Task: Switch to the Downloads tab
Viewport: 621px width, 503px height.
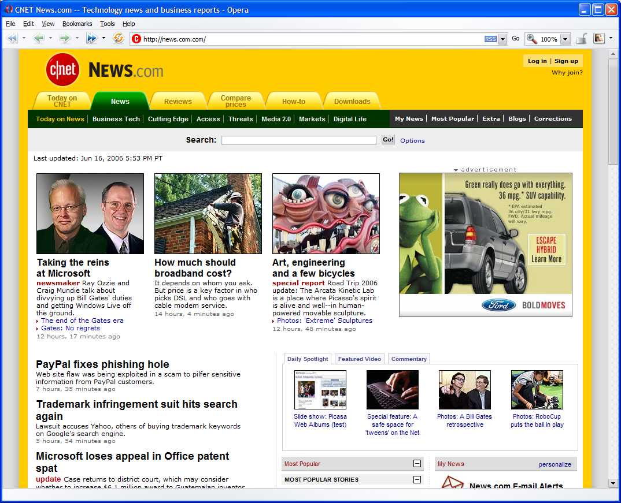Action: pyautogui.click(x=352, y=101)
